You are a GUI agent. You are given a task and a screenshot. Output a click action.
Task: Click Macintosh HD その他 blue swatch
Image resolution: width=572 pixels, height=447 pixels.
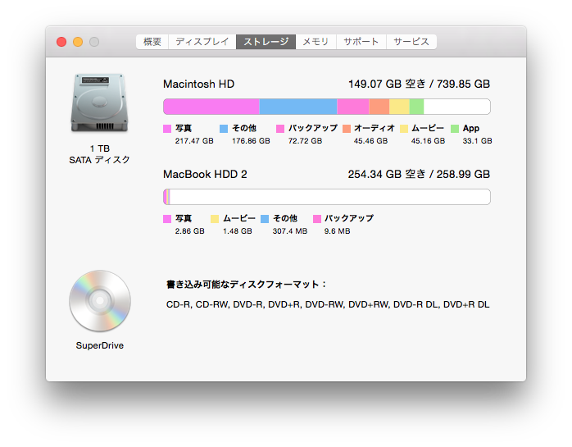coord(224,129)
